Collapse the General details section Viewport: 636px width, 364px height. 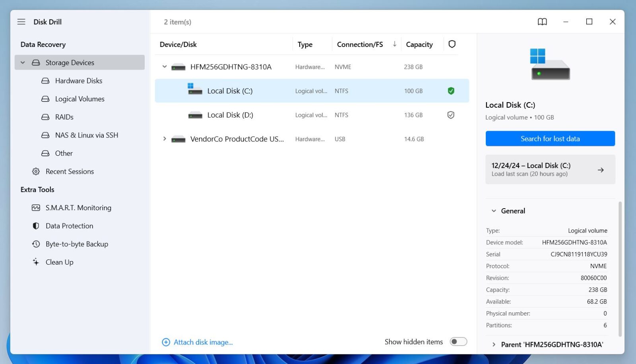tap(494, 211)
